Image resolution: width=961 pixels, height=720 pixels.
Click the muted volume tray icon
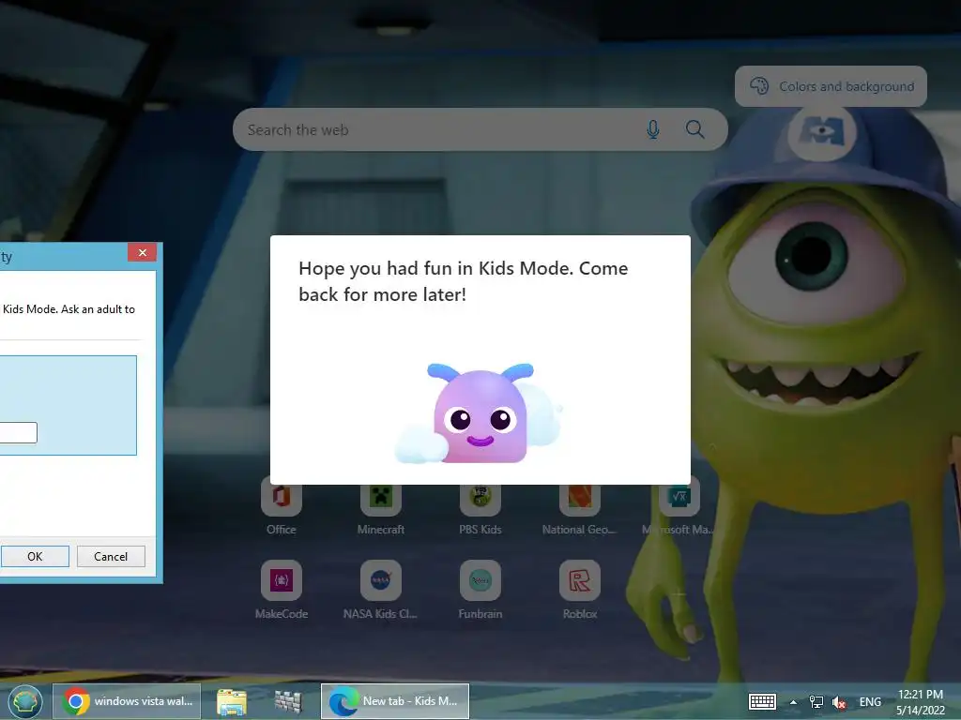click(838, 702)
